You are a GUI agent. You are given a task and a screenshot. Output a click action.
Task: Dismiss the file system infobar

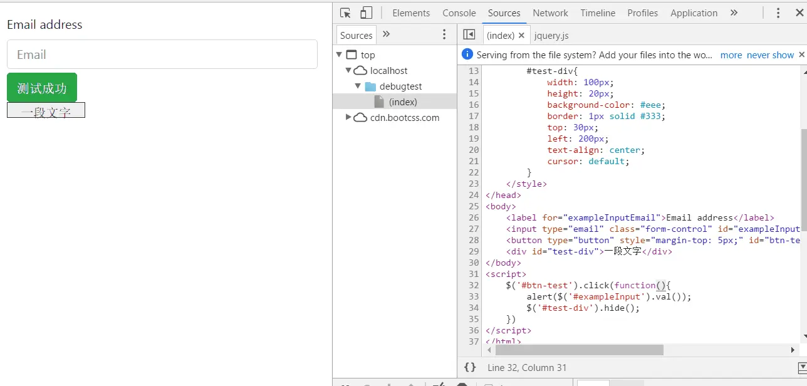tap(801, 55)
